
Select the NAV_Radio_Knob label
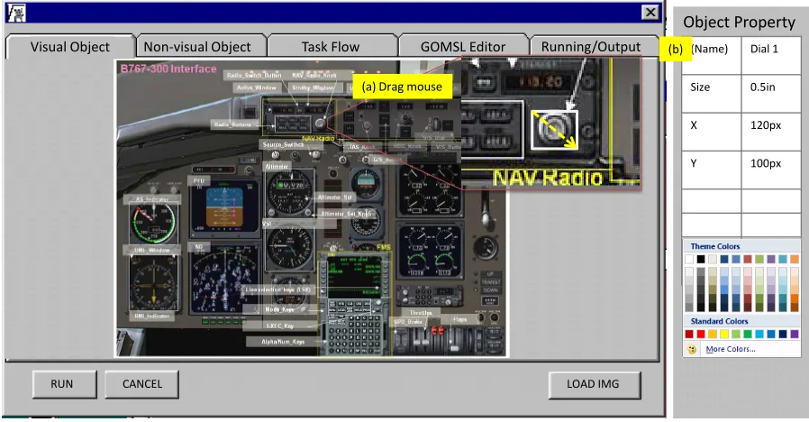coord(314,76)
